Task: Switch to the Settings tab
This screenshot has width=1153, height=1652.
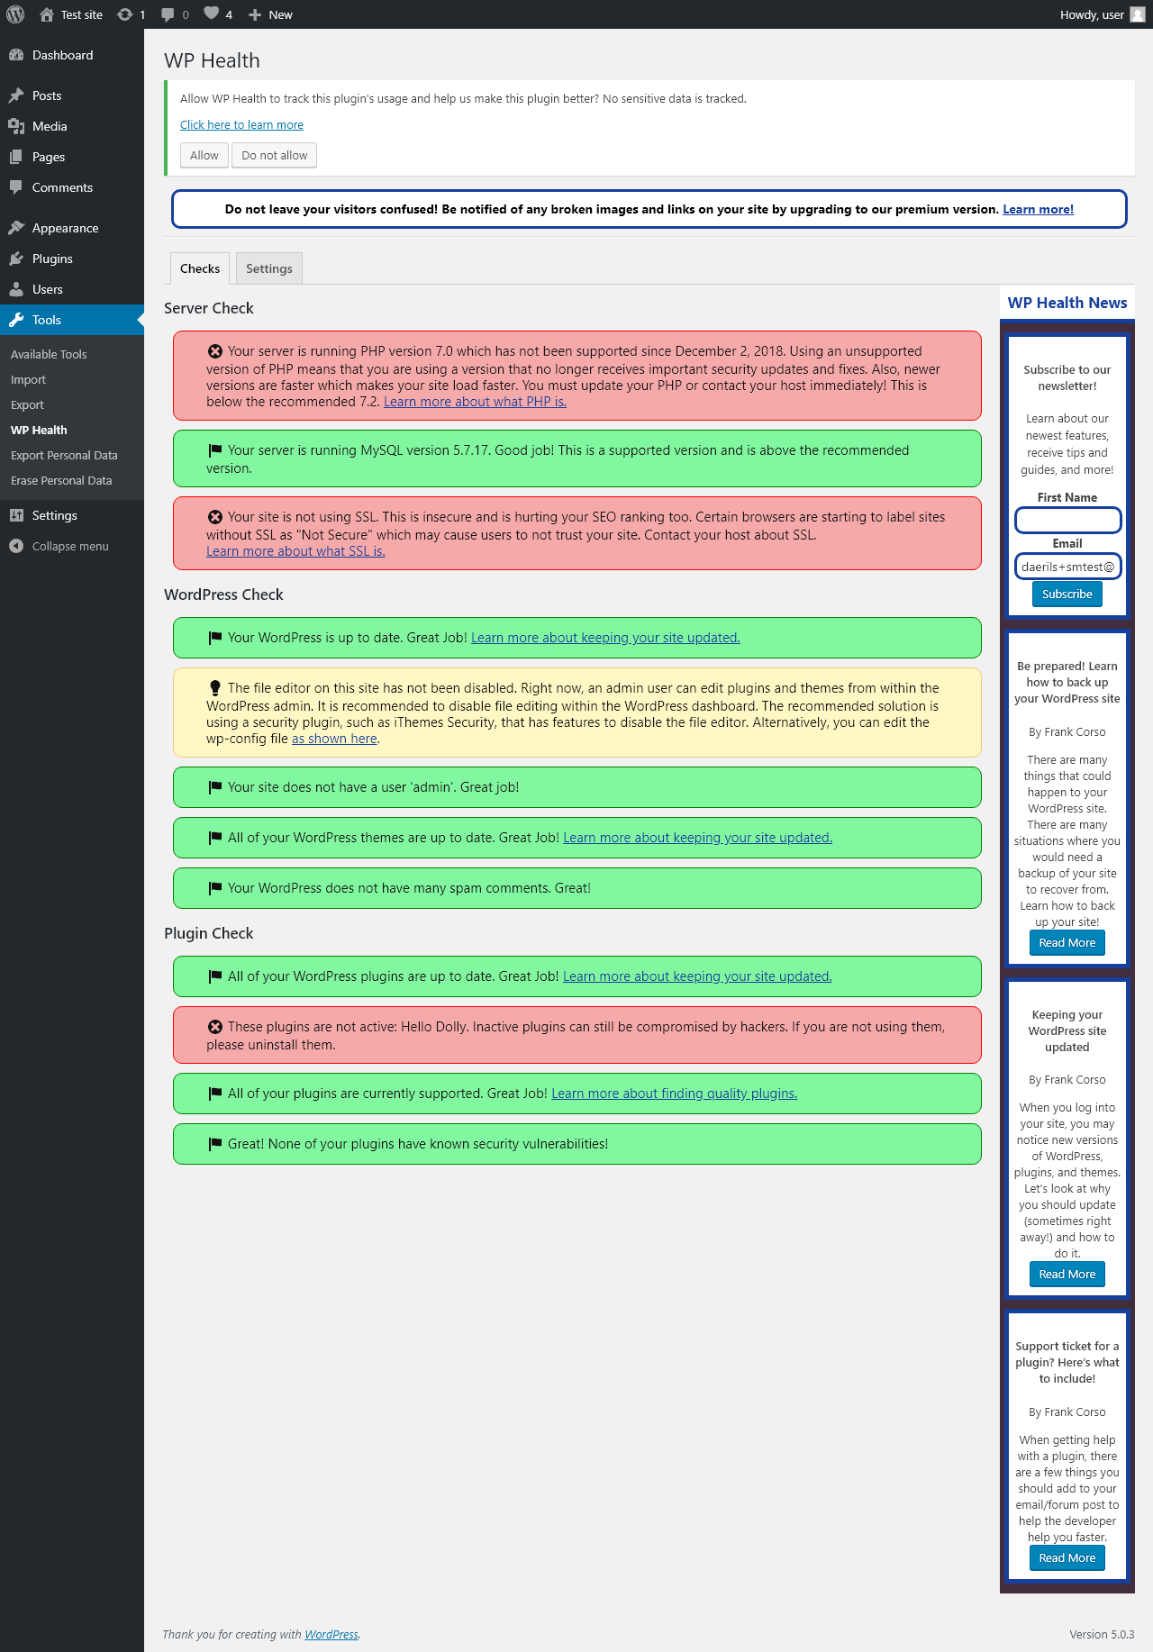Action: click(269, 268)
